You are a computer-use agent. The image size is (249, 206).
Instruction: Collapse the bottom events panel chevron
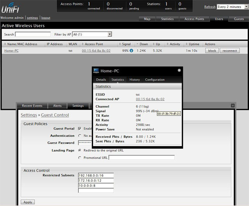(233, 106)
